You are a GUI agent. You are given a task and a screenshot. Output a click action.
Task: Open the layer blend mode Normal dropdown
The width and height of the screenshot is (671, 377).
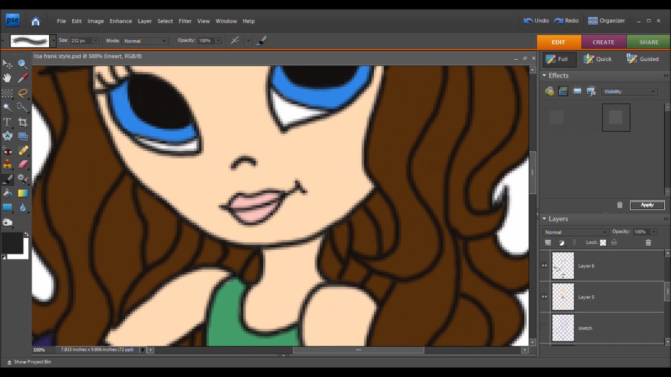(x=576, y=232)
